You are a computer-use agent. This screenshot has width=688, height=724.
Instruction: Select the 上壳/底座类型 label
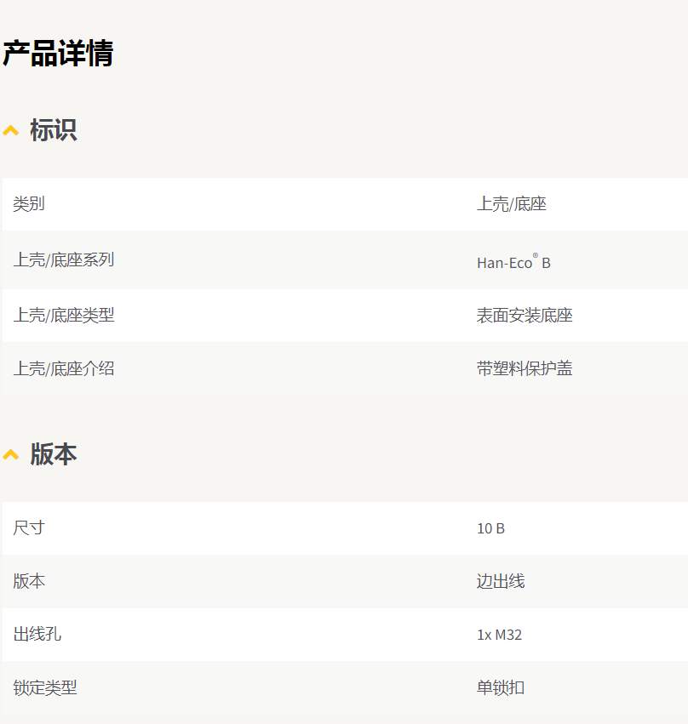[64, 316]
